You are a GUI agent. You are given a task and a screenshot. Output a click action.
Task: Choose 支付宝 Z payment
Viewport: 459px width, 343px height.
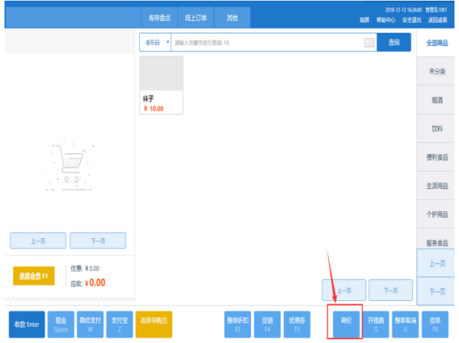(x=119, y=325)
